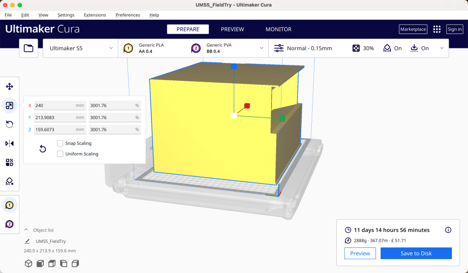Click the blue Z-axis scale handle
Viewport: 468px width, 273px height.
[234, 66]
